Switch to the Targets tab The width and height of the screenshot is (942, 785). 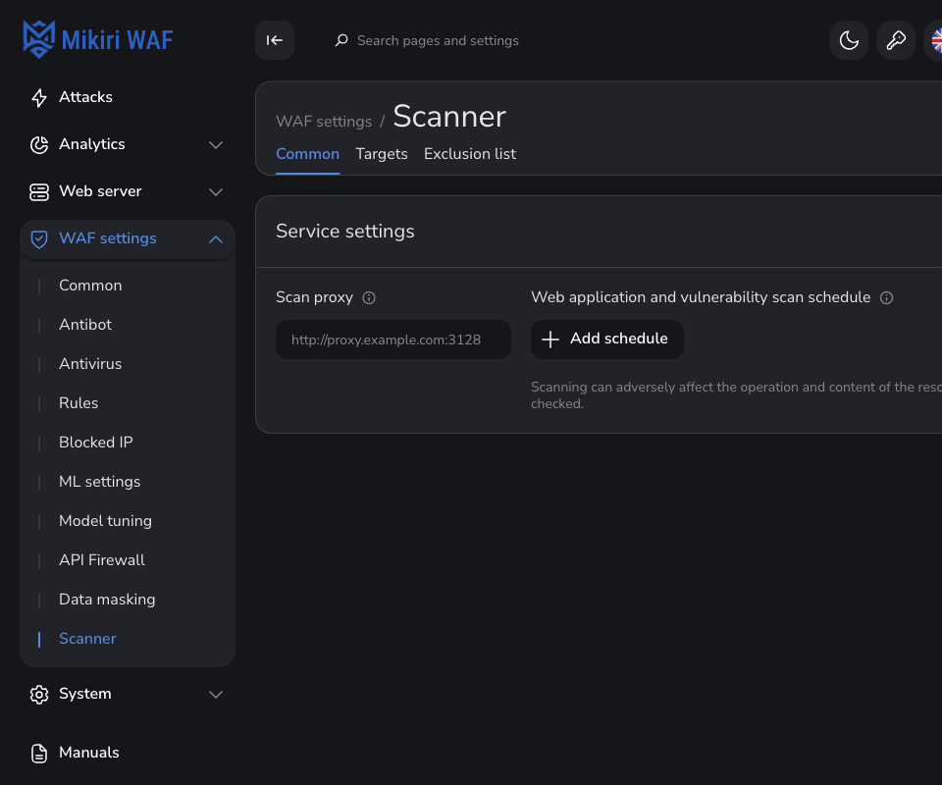tap(382, 154)
